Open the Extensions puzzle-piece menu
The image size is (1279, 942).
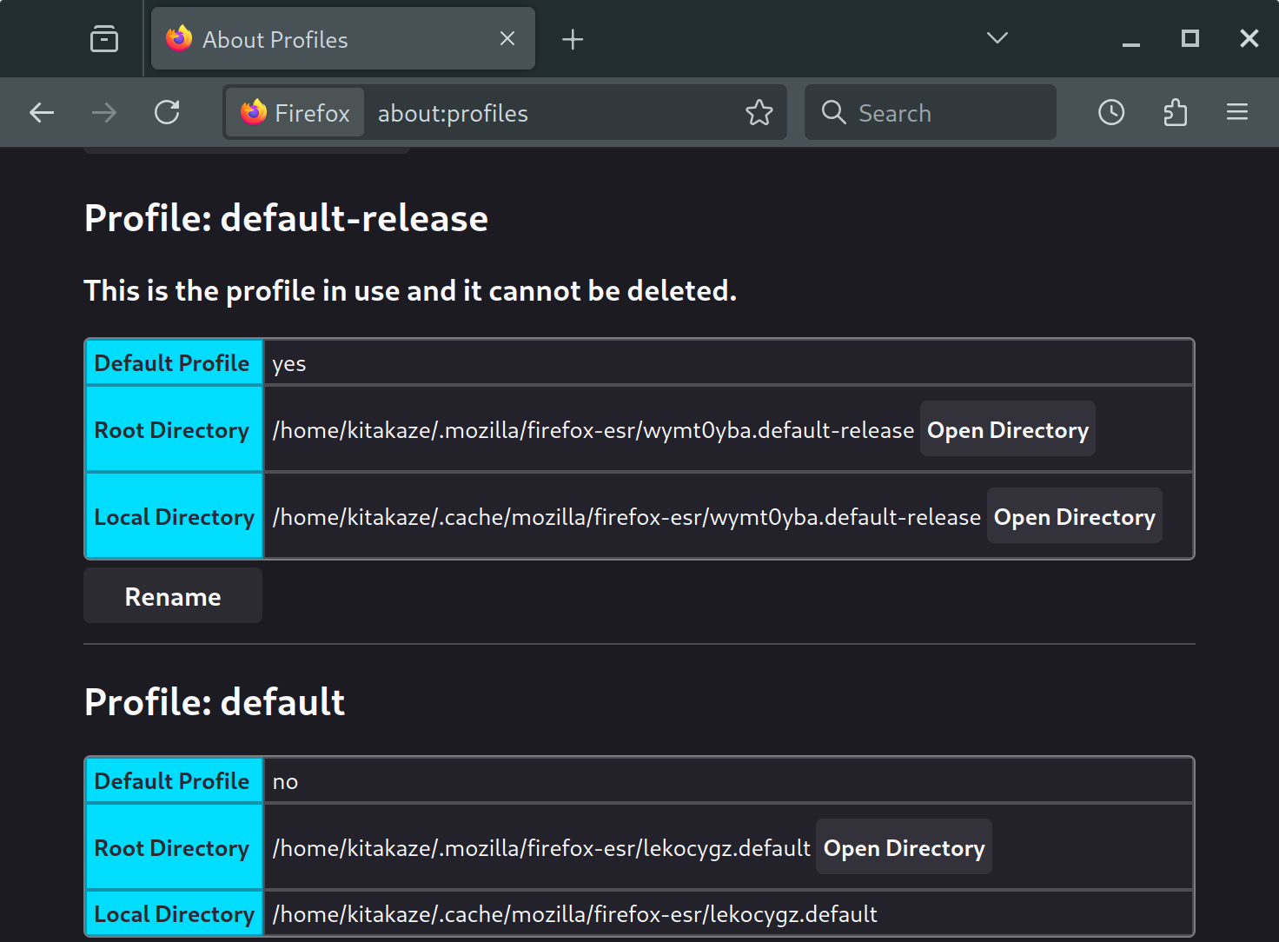click(x=1175, y=112)
